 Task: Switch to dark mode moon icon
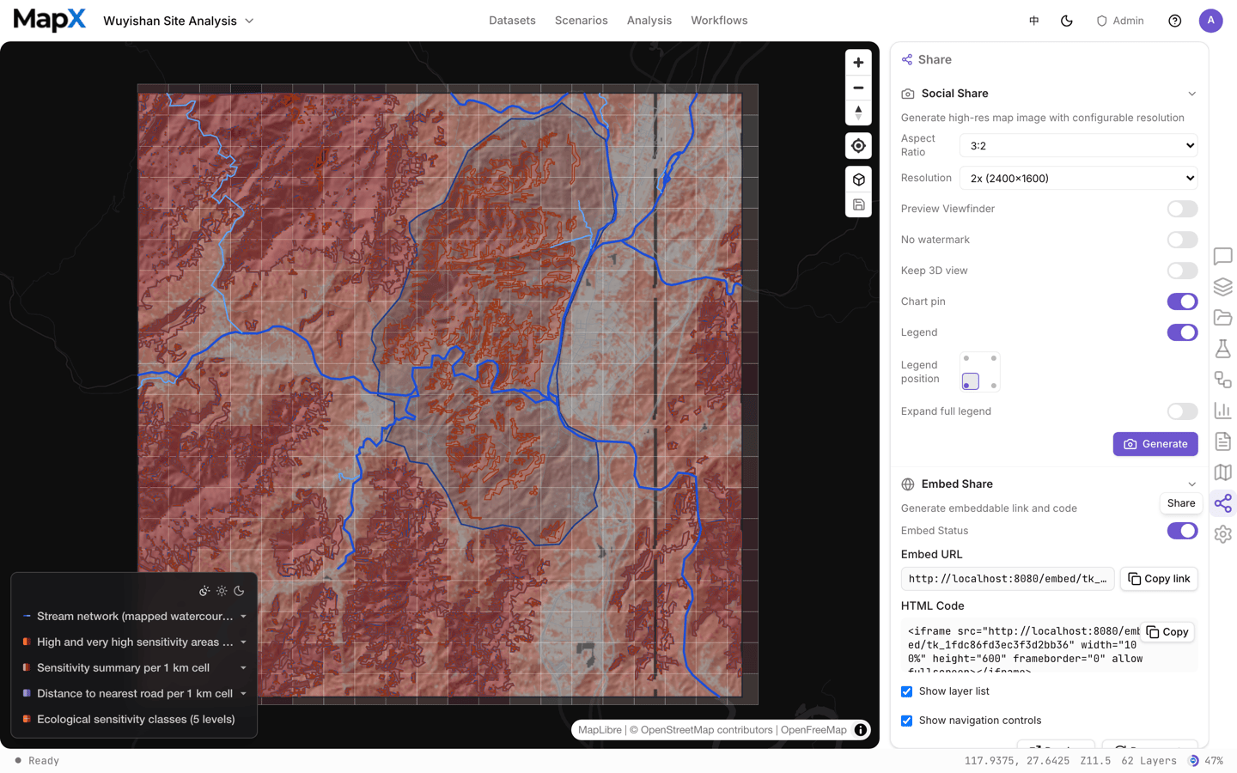1067,21
